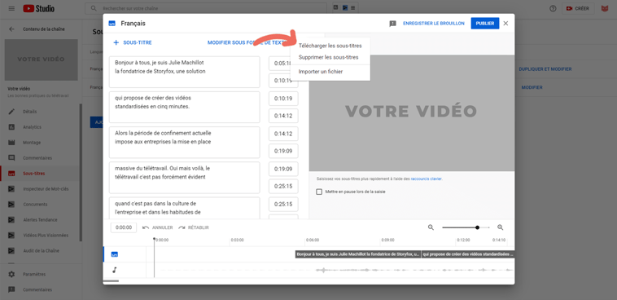This screenshot has width=617, height=300.
Task: Close the Français subtitle dialog
Action: click(505, 24)
